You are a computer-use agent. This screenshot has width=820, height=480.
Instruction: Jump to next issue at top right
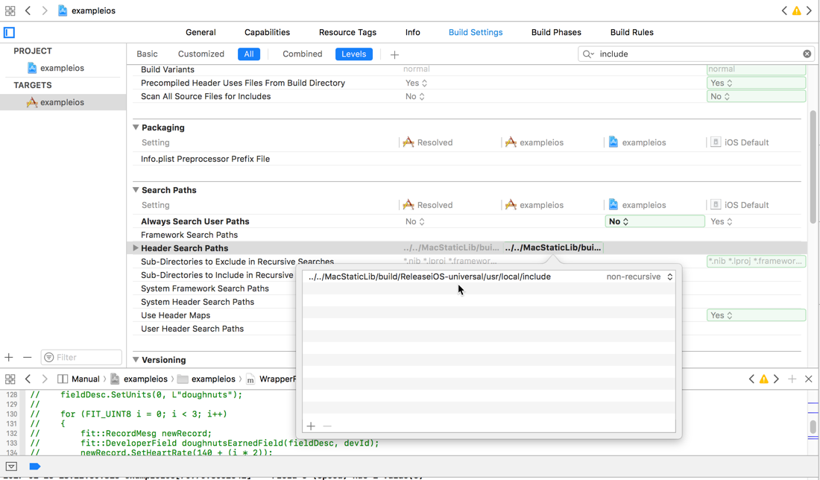(809, 10)
